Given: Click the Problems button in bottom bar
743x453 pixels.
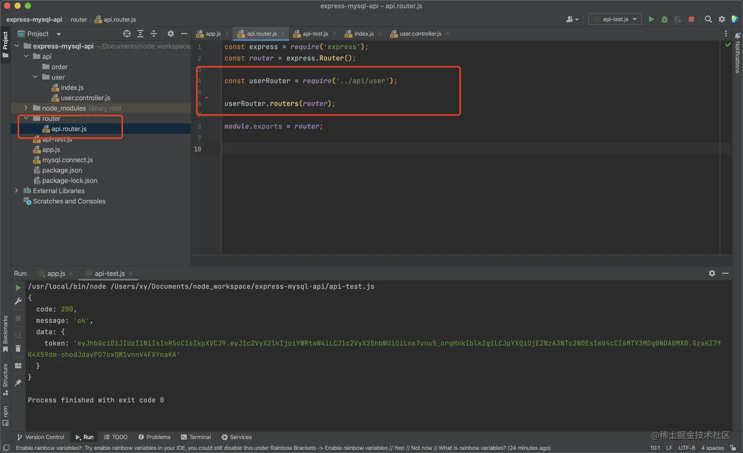Looking at the screenshot, I should pos(154,437).
